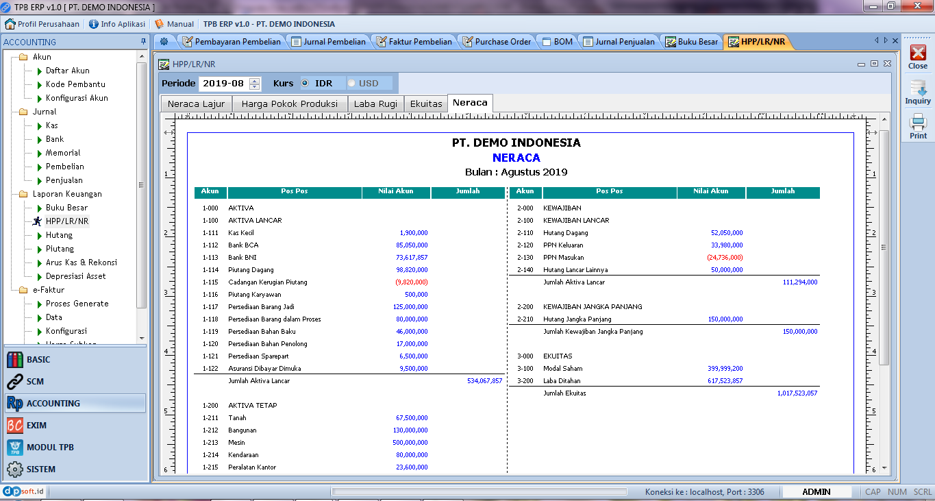The width and height of the screenshot is (935, 501).
Task: Open the MODUL TPB section
Action: [x=50, y=447]
